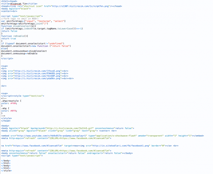Click the return true line
Screen dimensions: 213x174
point(9,39)
